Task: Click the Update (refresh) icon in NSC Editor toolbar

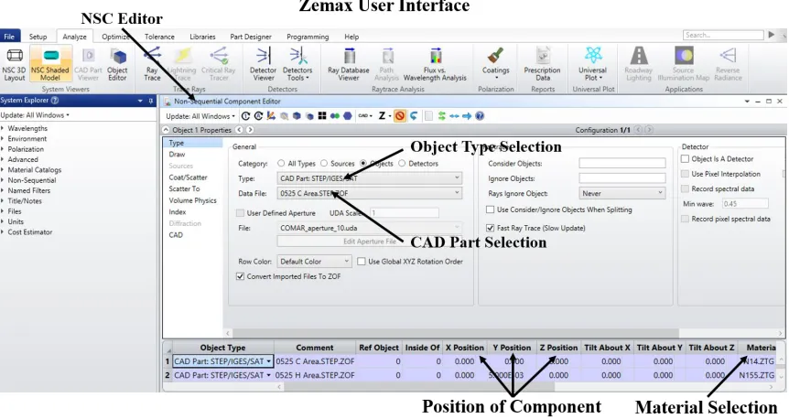Action: (245, 116)
